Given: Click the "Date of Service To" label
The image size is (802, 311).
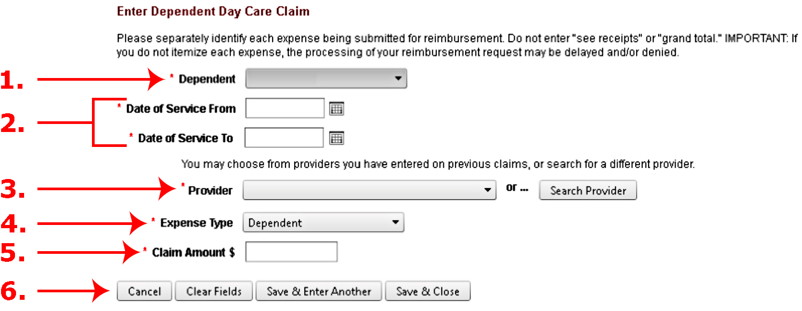Looking at the screenshot, I should (x=186, y=138).
